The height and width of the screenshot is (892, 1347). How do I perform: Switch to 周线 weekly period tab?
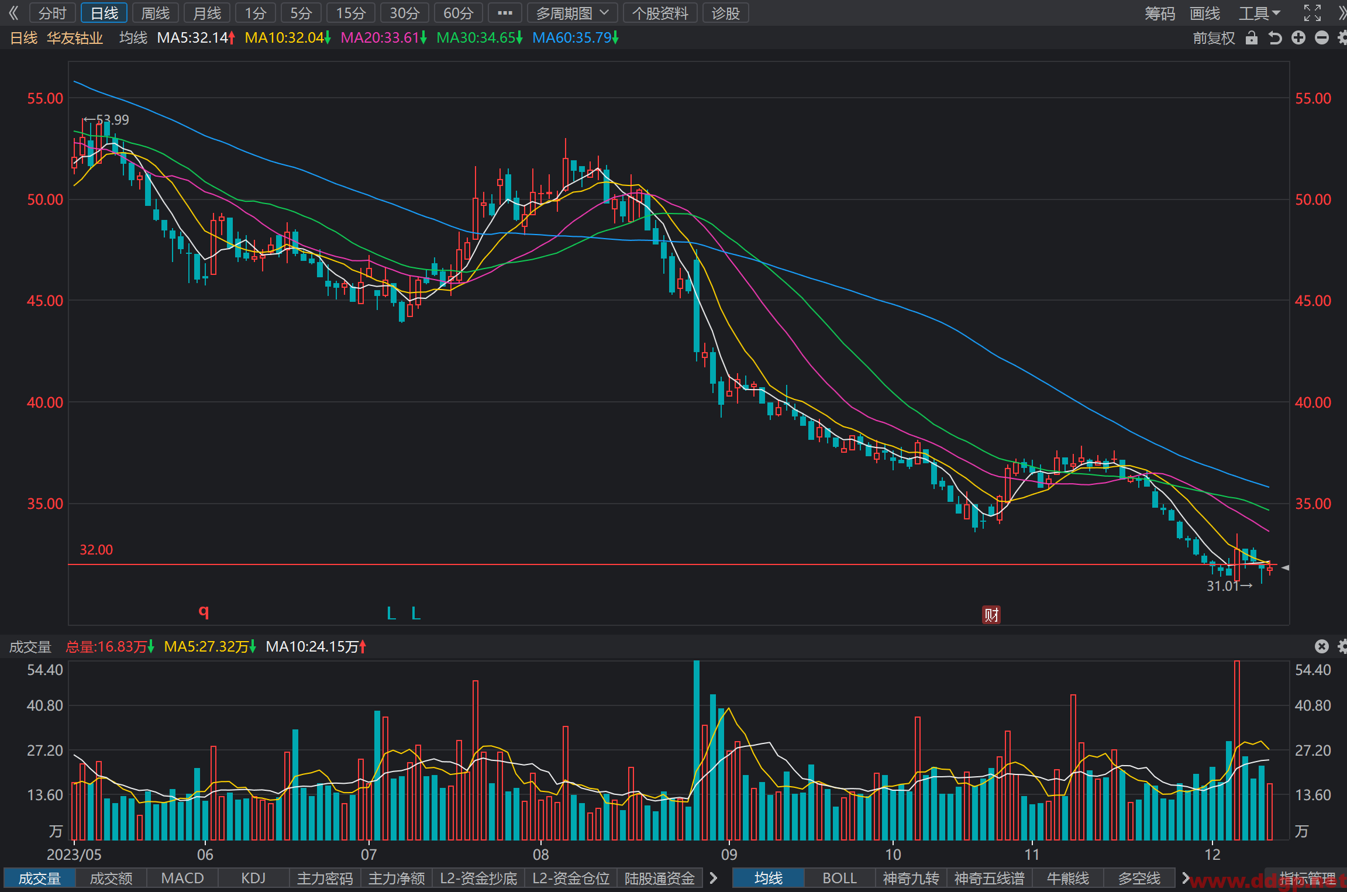156,13
